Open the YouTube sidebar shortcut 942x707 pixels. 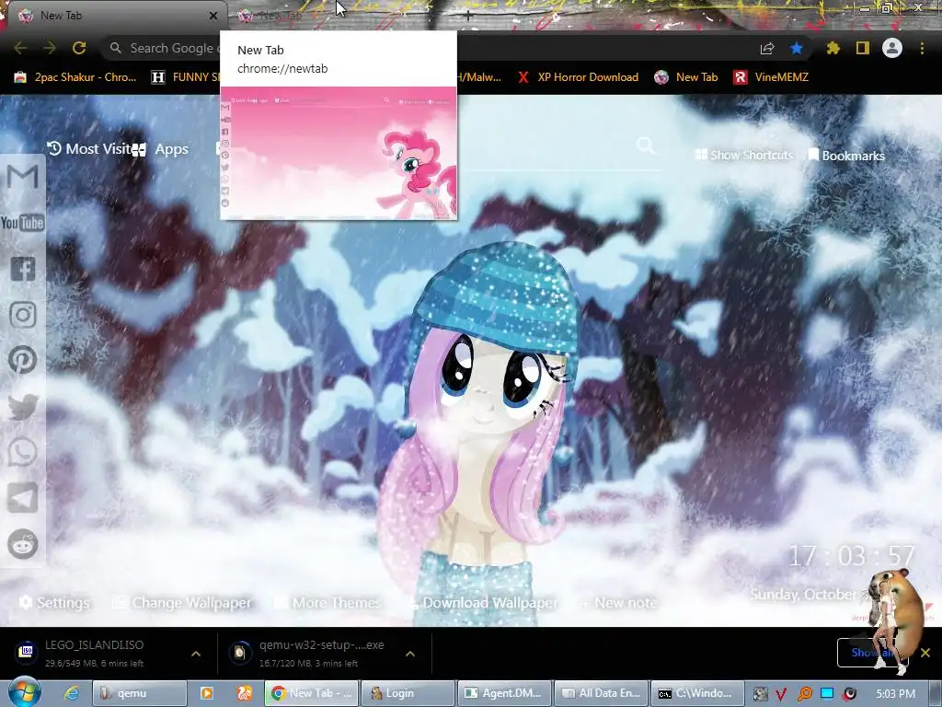(x=23, y=223)
